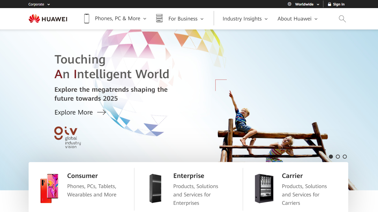Click the megatrends towards 2025 subtitle
The height and width of the screenshot is (212, 378).
(x=111, y=94)
